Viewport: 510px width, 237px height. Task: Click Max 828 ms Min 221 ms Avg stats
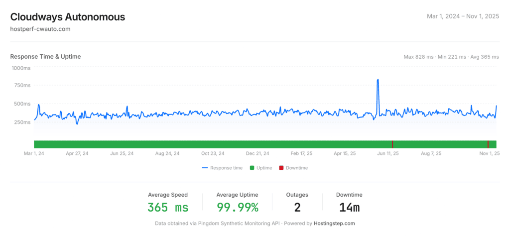click(451, 57)
